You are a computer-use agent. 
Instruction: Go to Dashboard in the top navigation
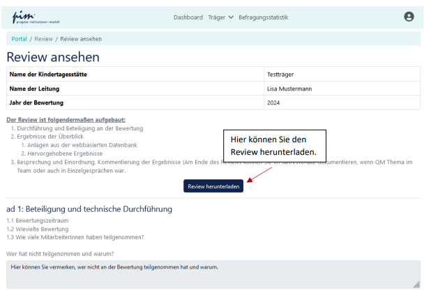pyautogui.click(x=188, y=17)
